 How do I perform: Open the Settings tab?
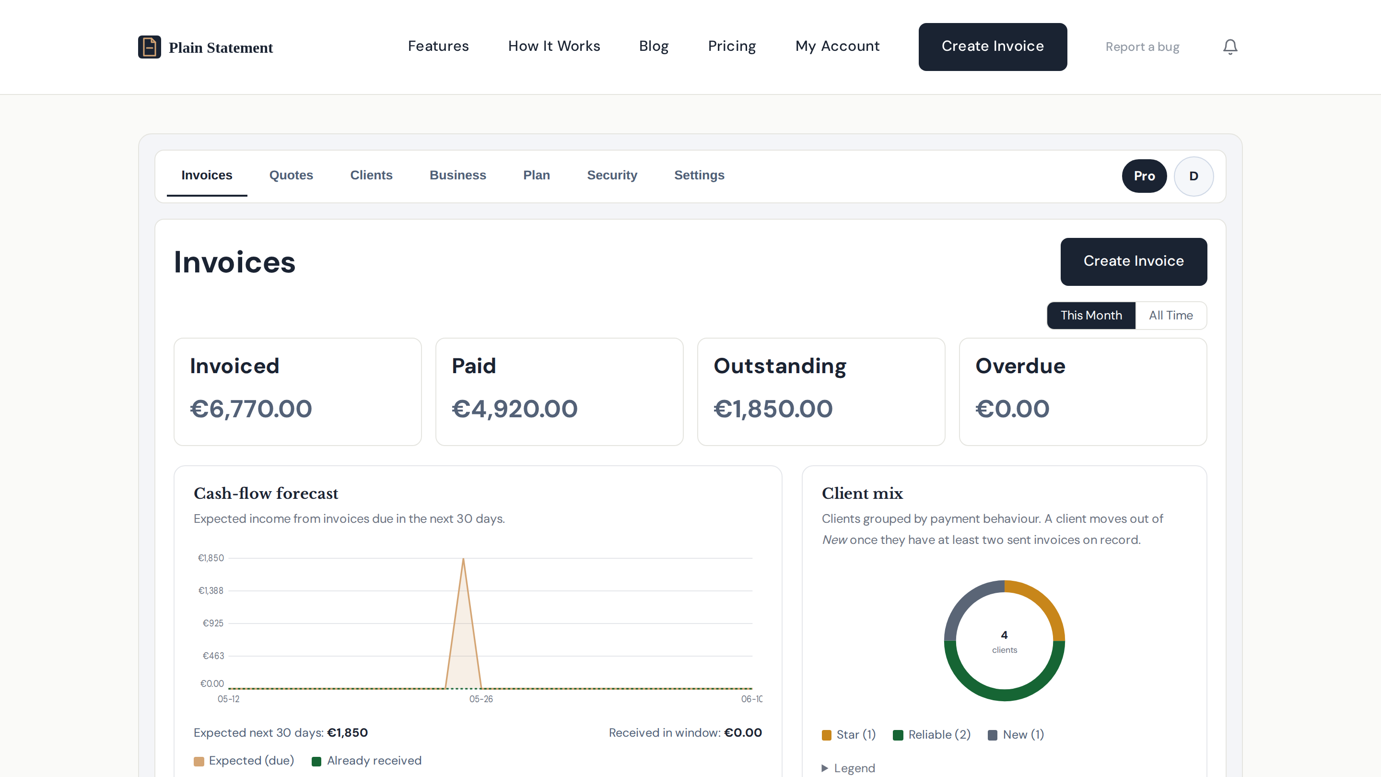coord(699,176)
